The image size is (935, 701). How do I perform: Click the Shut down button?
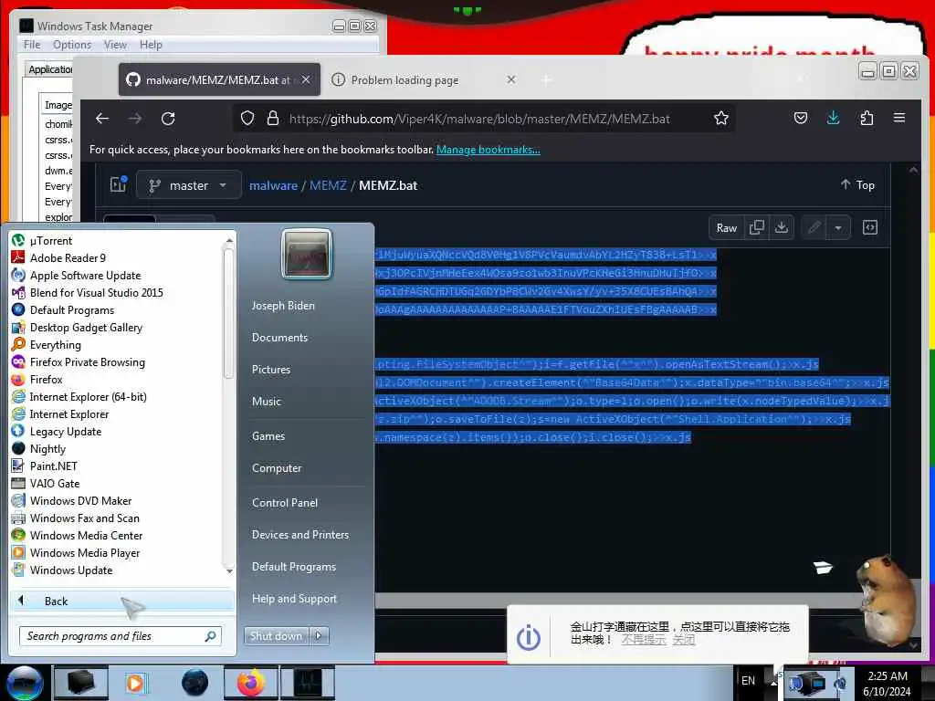click(276, 636)
